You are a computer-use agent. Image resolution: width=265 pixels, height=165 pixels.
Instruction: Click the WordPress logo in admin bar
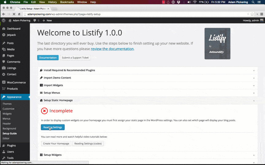click(x=4, y=20)
